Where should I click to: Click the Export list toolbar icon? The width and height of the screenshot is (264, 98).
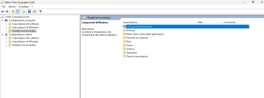(x=23, y=11)
